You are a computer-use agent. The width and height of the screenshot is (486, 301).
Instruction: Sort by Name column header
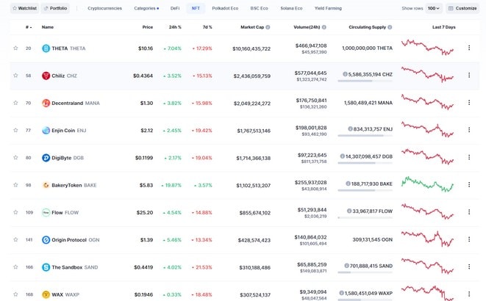click(48, 27)
